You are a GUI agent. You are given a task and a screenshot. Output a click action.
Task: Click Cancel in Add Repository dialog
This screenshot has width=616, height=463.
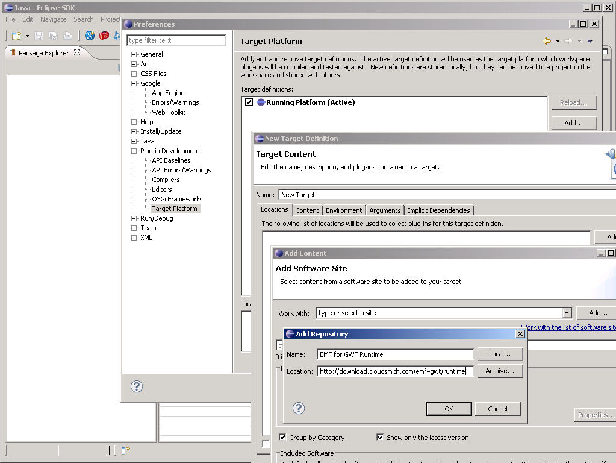pyautogui.click(x=497, y=409)
